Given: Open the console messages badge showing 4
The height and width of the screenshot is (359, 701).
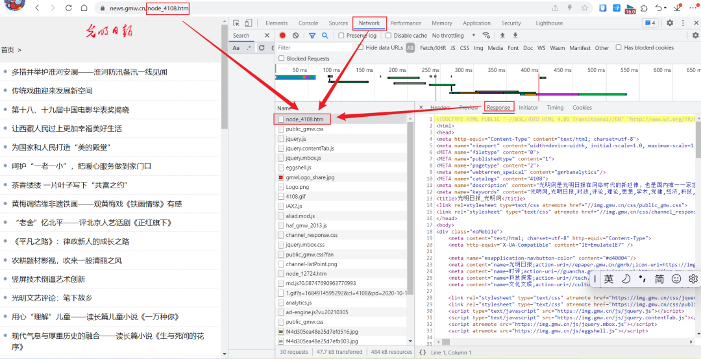Looking at the screenshot, I should [x=650, y=23].
